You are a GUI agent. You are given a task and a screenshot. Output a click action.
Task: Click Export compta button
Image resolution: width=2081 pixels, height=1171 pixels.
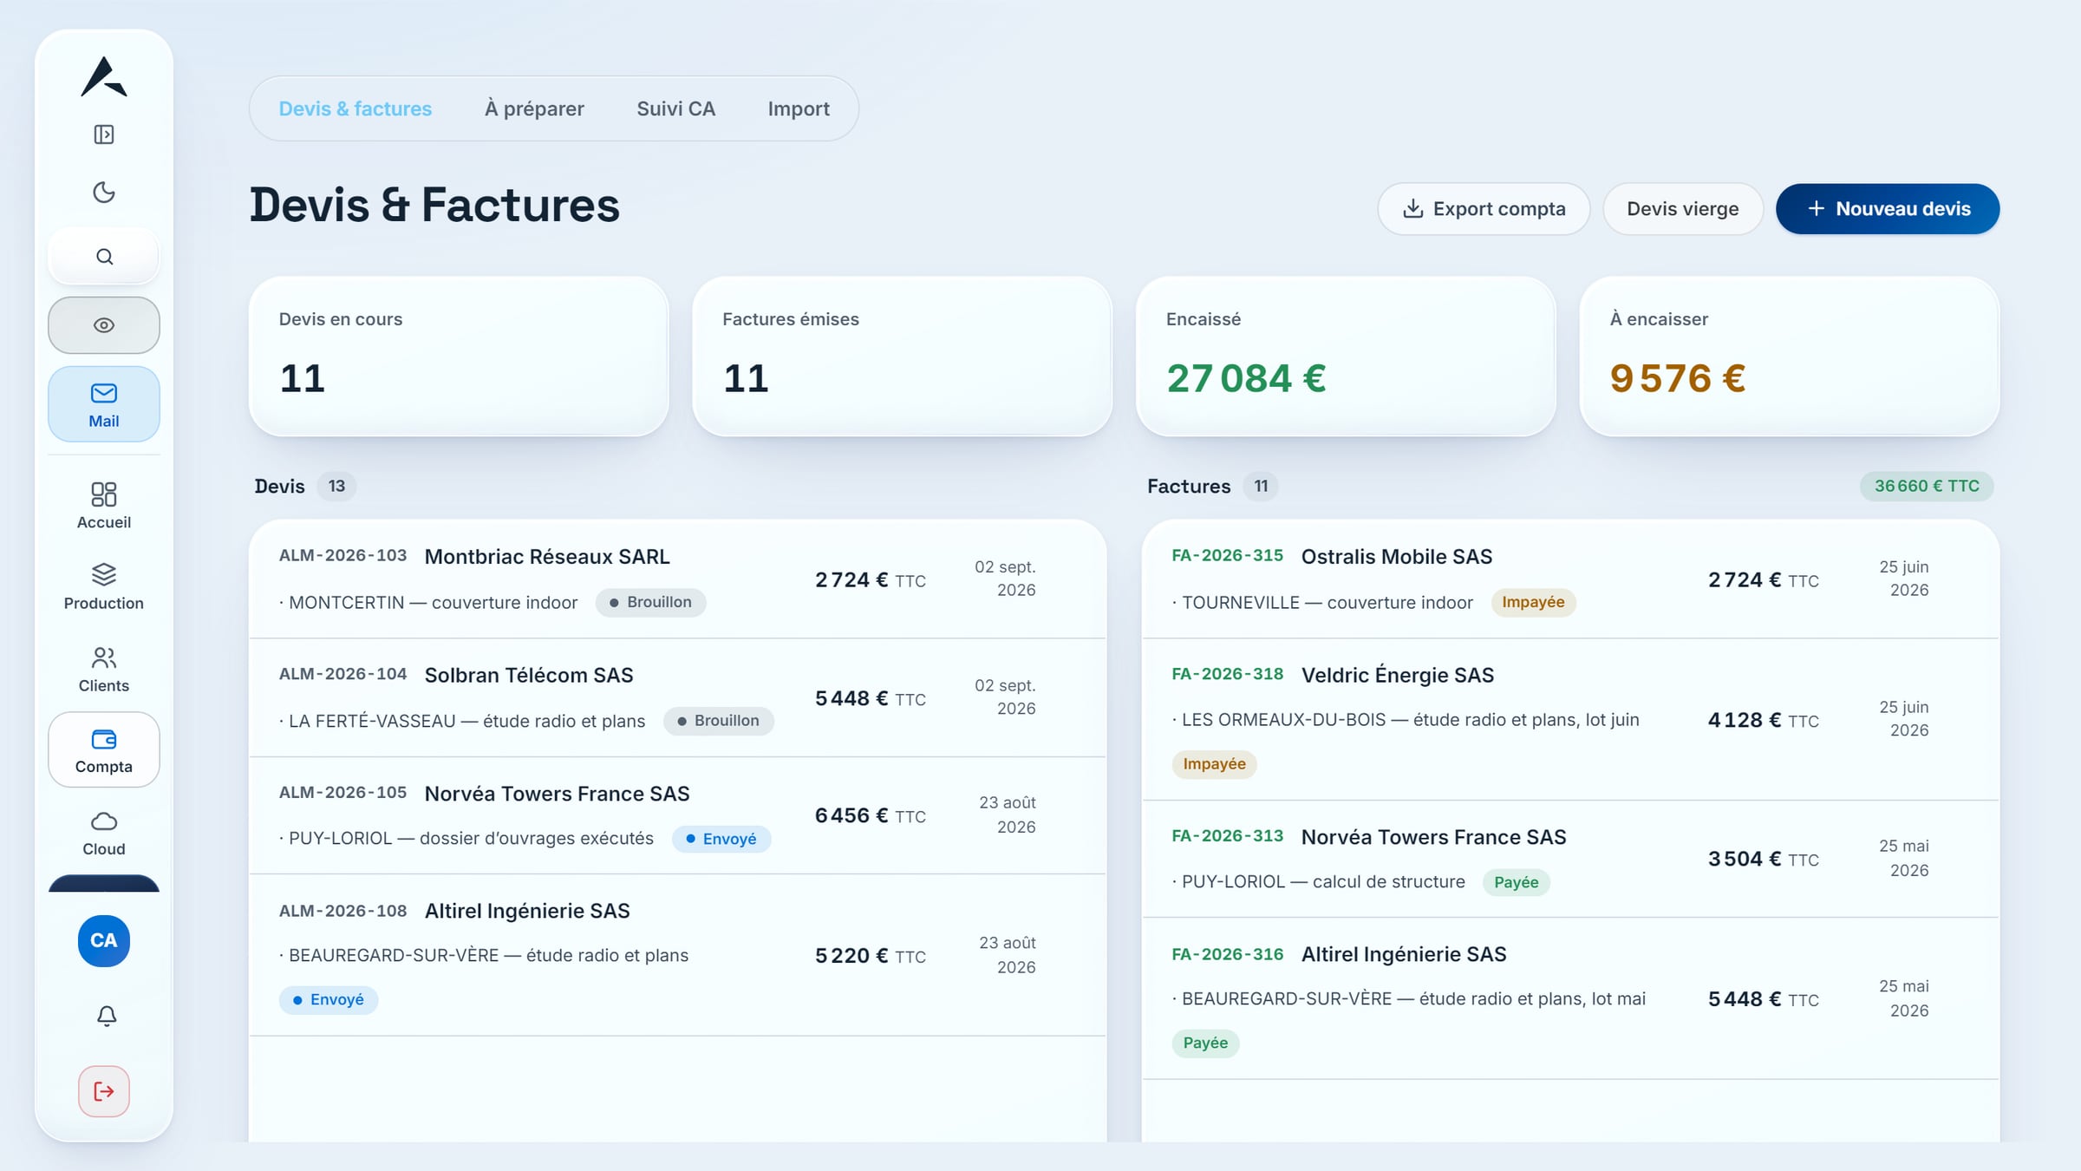point(1484,208)
